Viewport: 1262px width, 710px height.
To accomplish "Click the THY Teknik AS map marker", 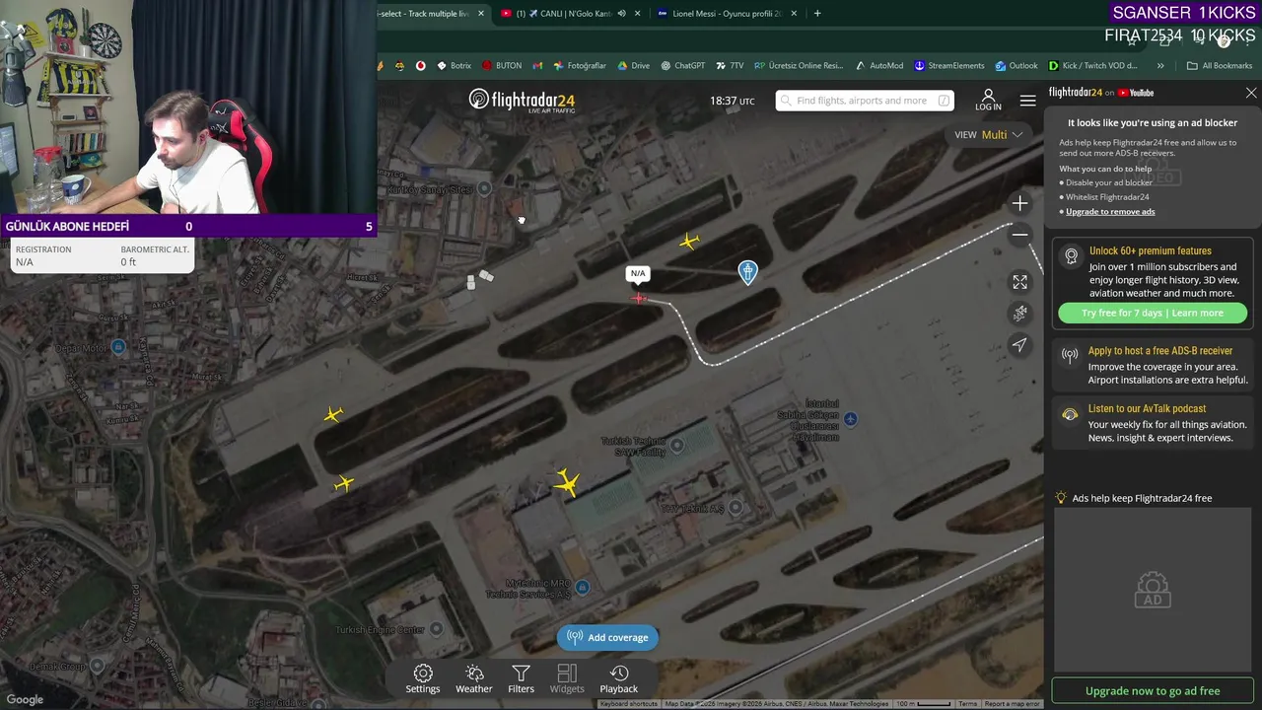I will [735, 508].
